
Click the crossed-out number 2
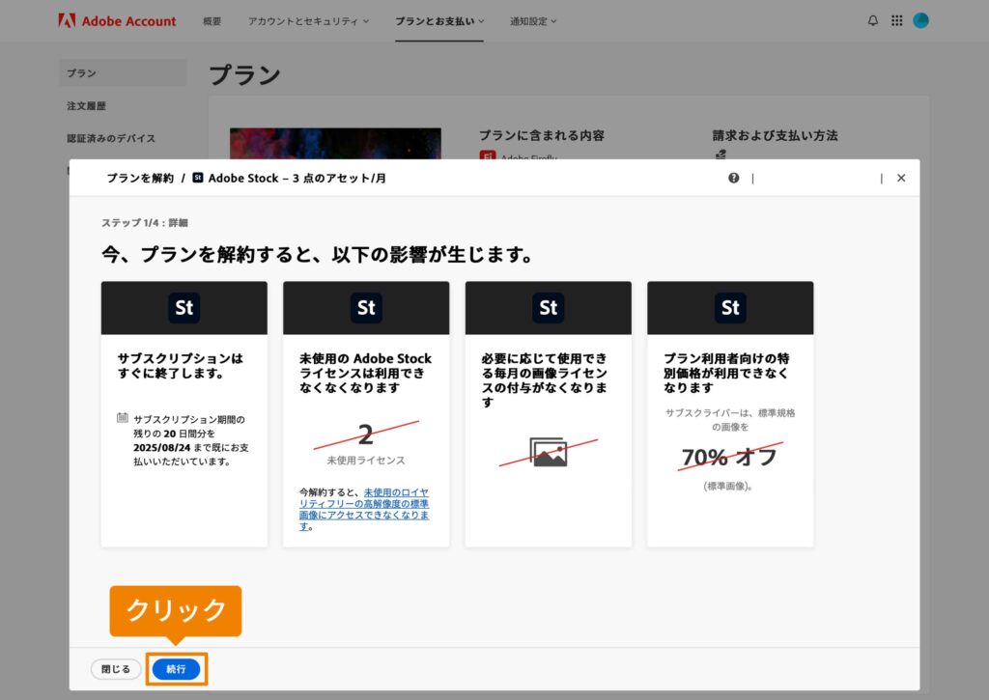click(366, 434)
